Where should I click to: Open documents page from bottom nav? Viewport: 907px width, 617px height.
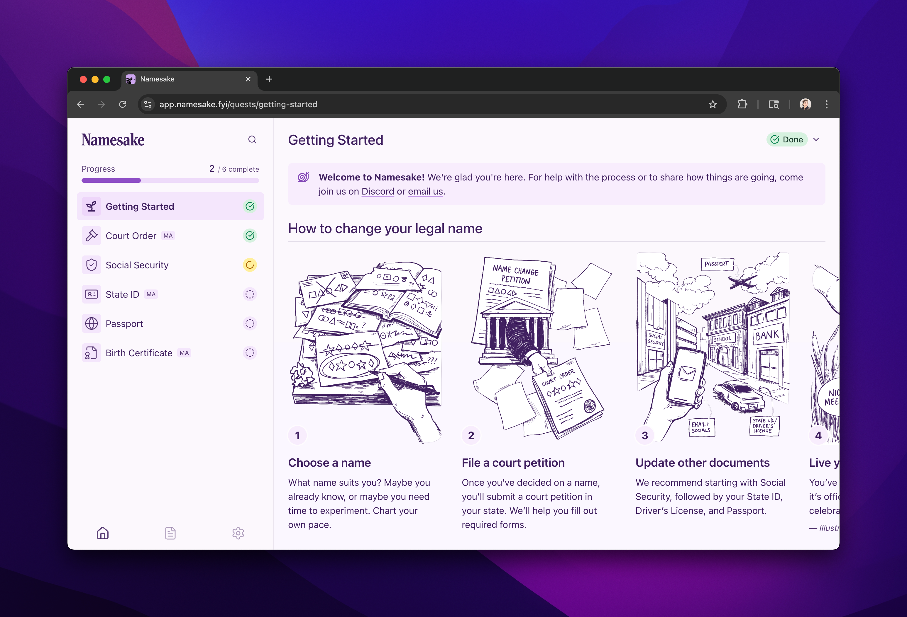170,533
